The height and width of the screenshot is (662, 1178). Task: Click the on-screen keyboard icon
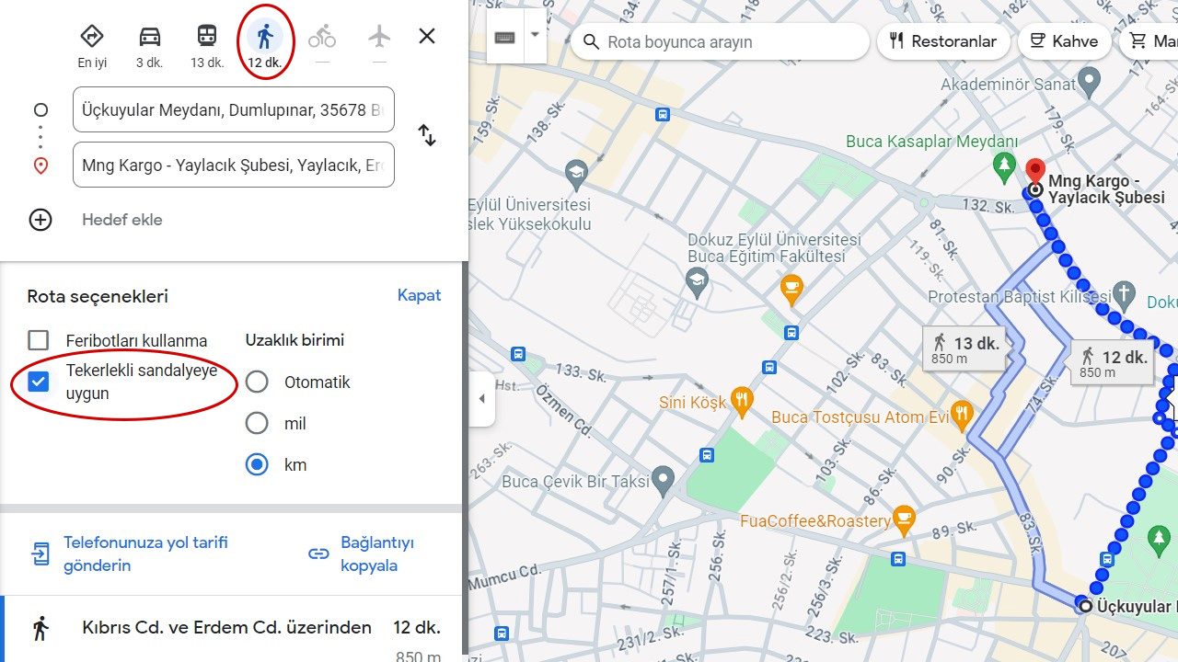click(x=504, y=37)
